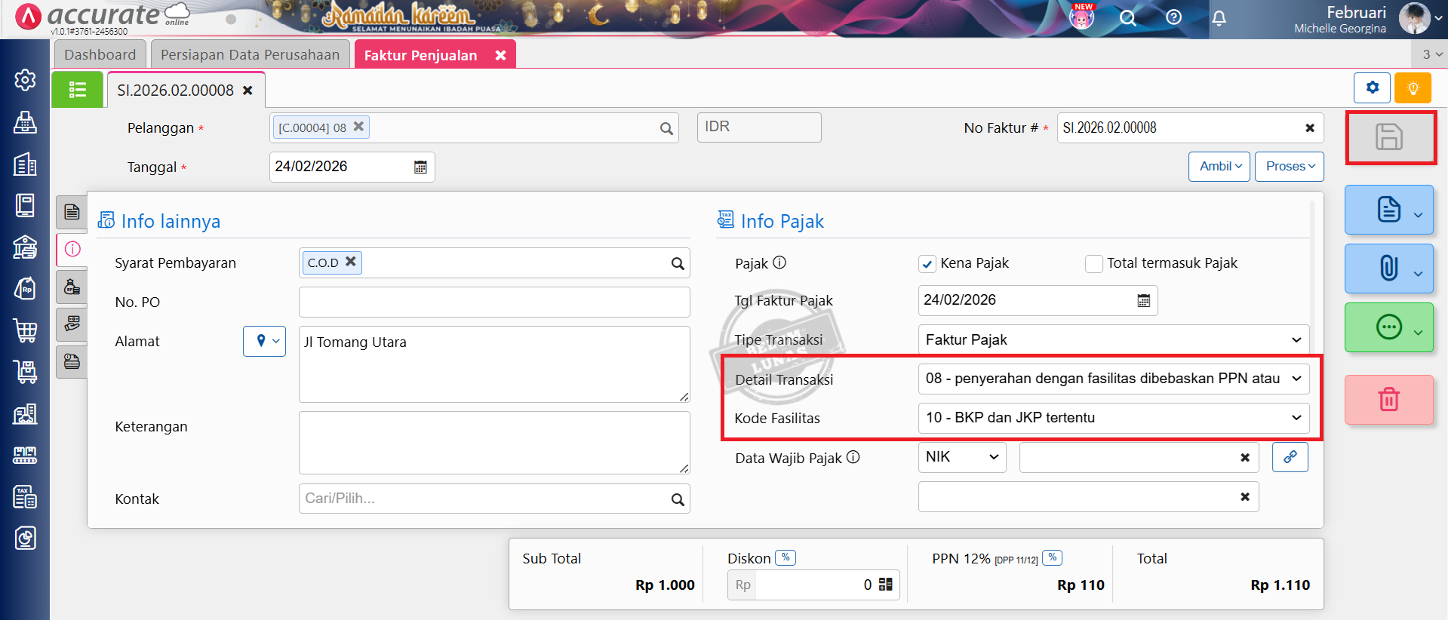Click the red trash delete icon
This screenshot has height=620, width=1448.
[x=1388, y=399]
